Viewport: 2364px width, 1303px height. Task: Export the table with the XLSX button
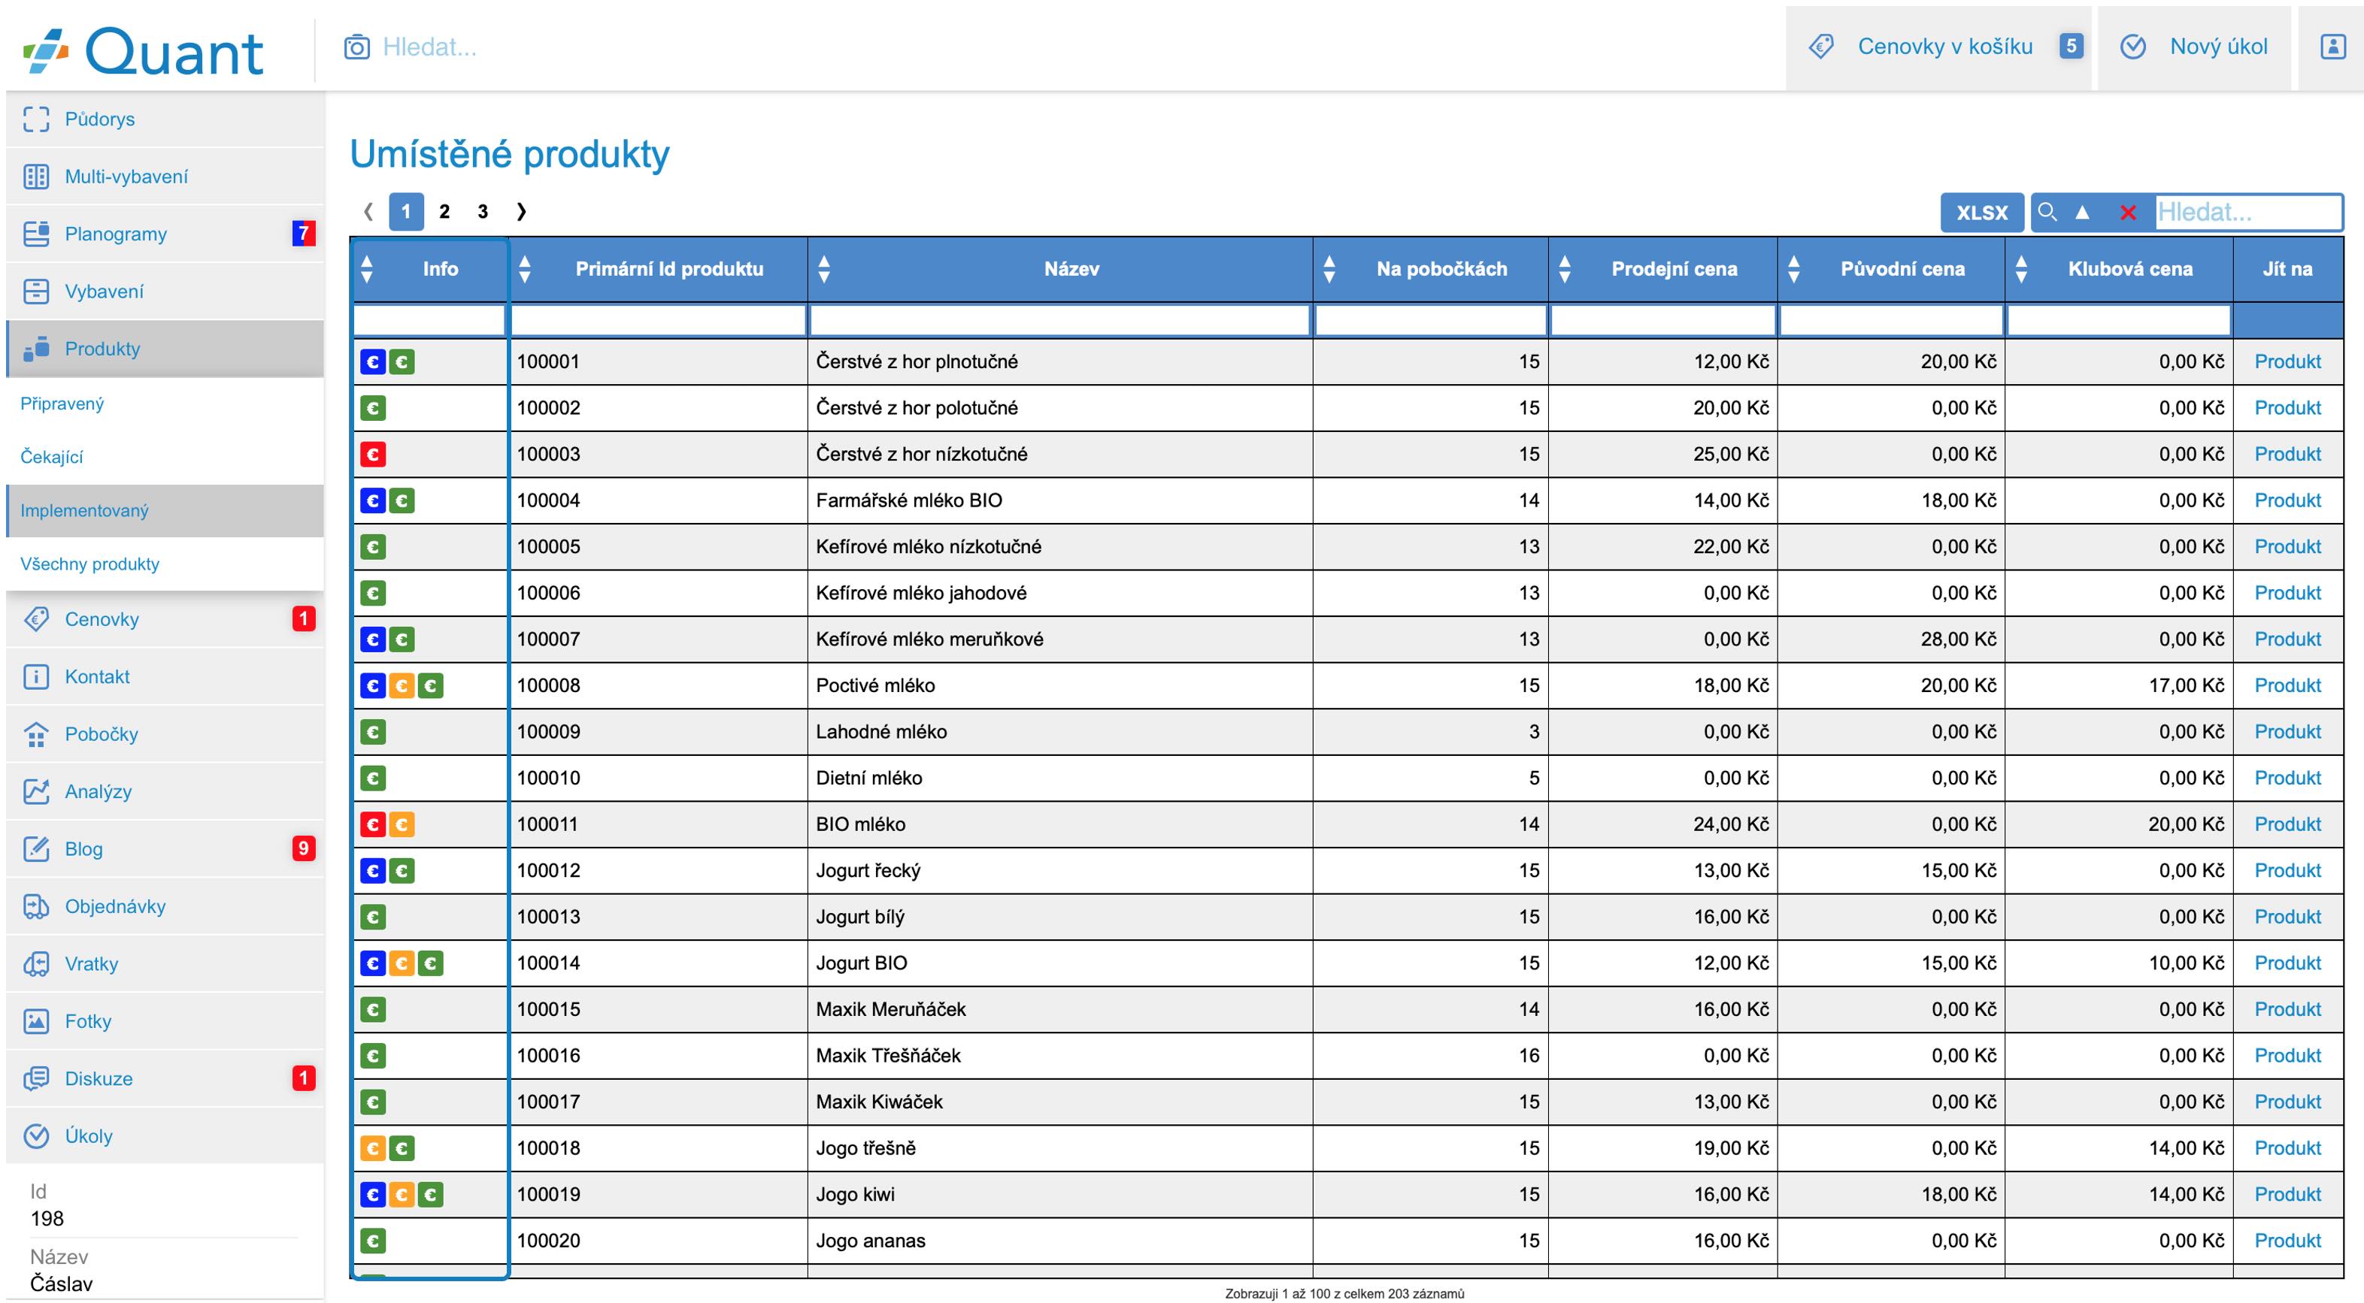coord(1981,213)
